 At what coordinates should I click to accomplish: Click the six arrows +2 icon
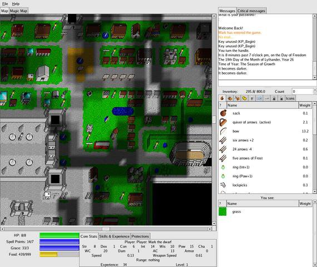click(223, 140)
